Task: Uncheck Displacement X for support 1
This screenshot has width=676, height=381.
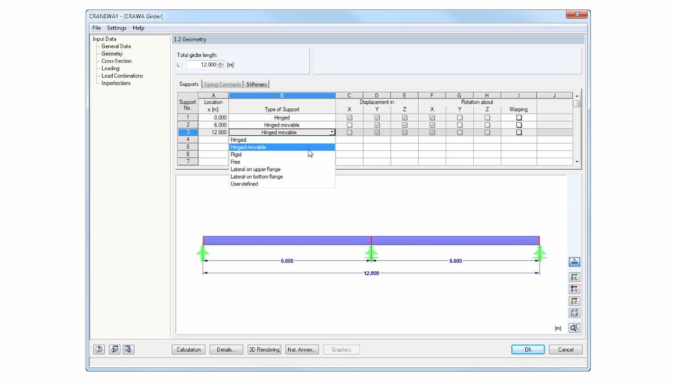Action: pyautogui.click(x=349, y=117)
